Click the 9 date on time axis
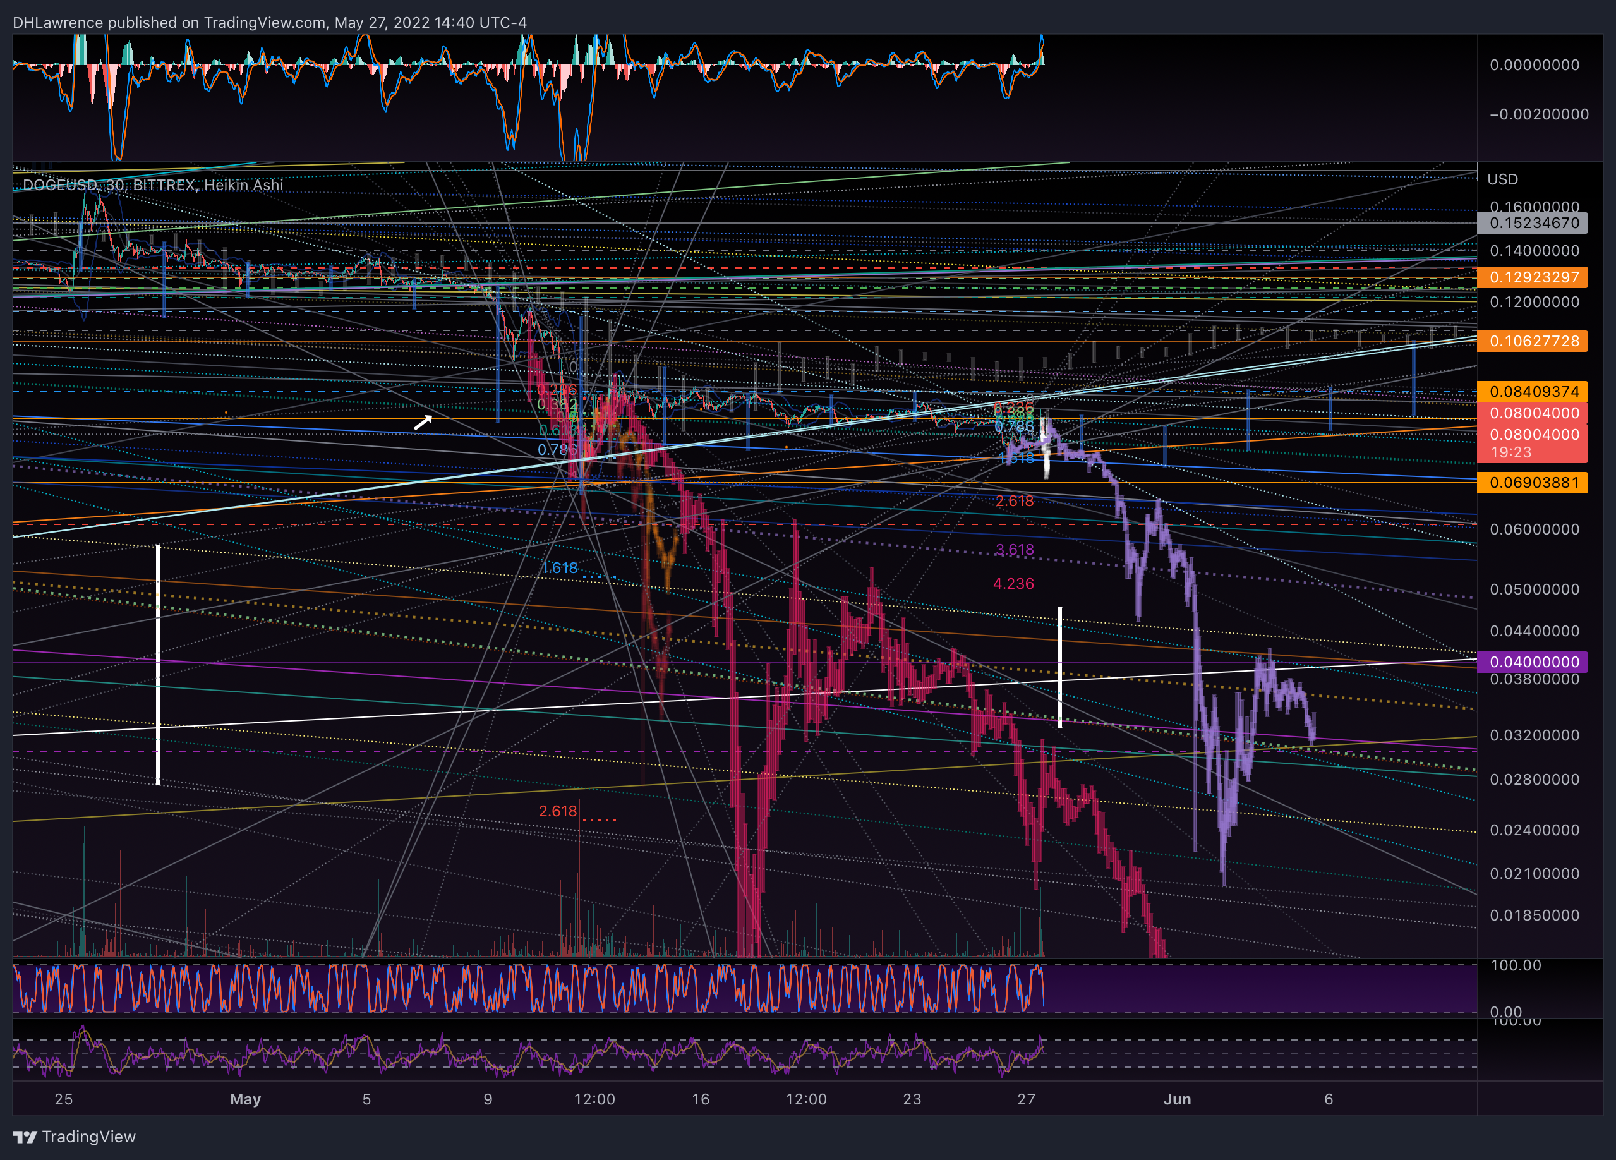Image resolution: width=1616 pixels, height=1160 pixels. (488, 1099)
